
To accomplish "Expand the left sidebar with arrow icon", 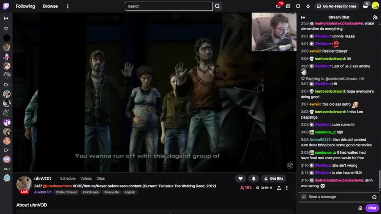I will pyautogui.click(x=6, y=18).
